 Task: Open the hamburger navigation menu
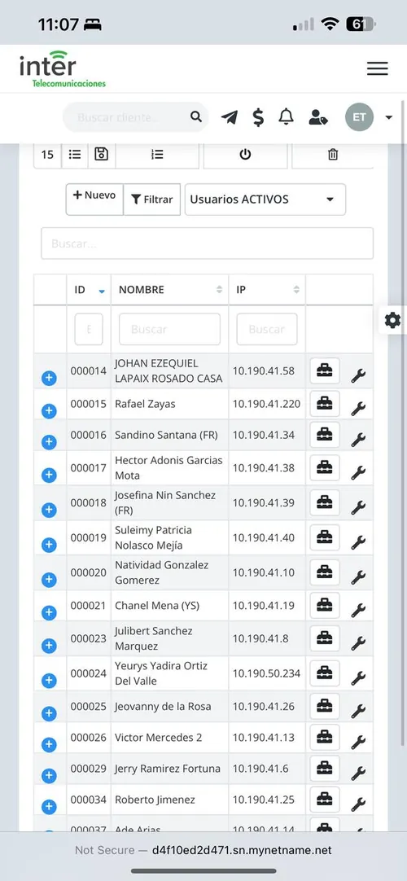(x=377, y=68)
